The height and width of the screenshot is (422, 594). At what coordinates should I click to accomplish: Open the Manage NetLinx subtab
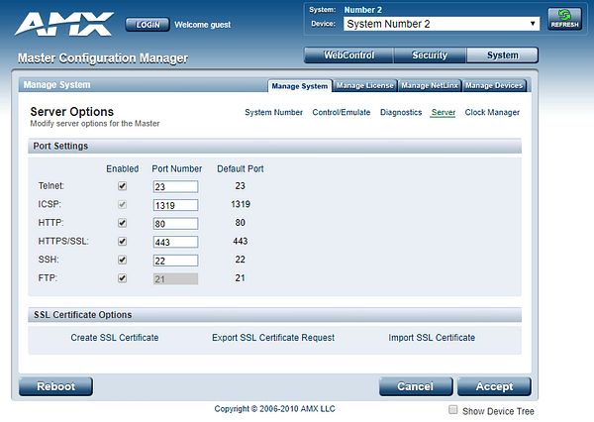coord(430,85)
